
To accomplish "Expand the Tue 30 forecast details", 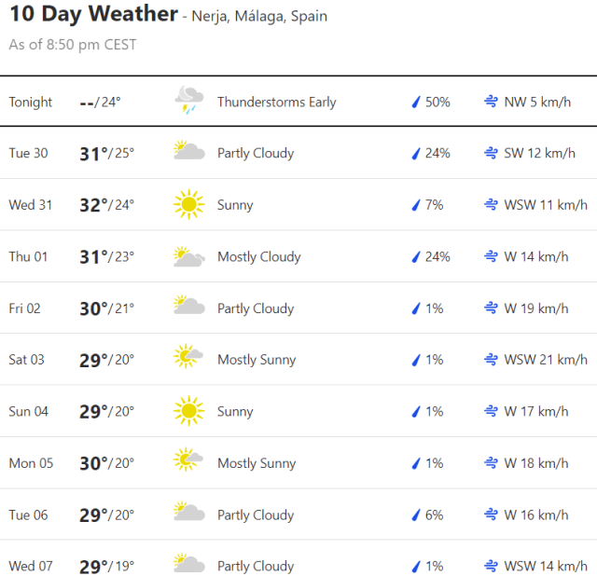I will pos(298,153).
